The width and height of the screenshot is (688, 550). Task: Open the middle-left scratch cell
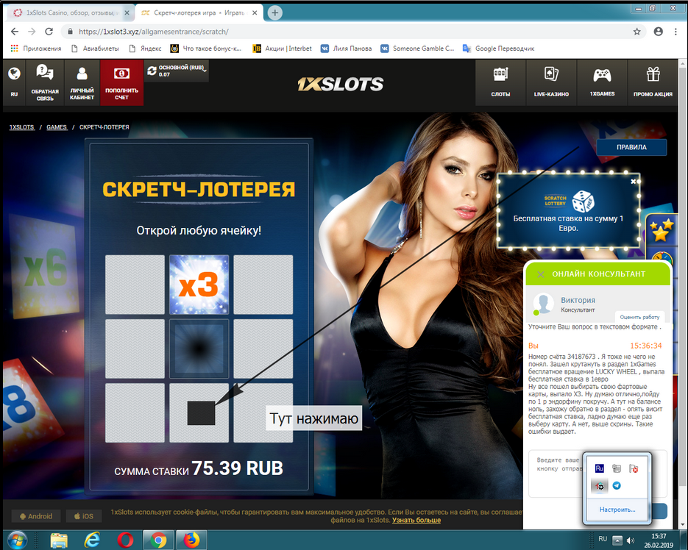pos(135,349)
